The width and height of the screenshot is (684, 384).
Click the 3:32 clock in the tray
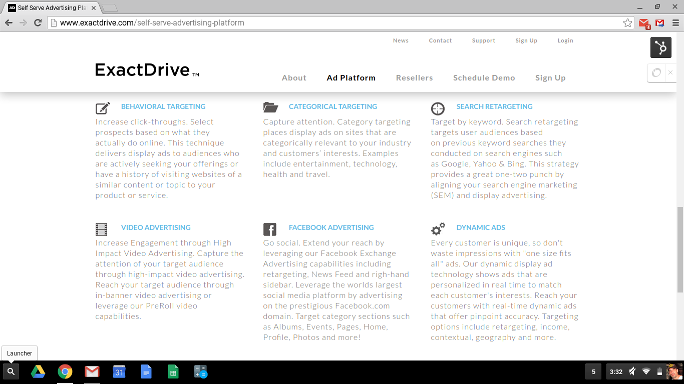coord(616,371)
